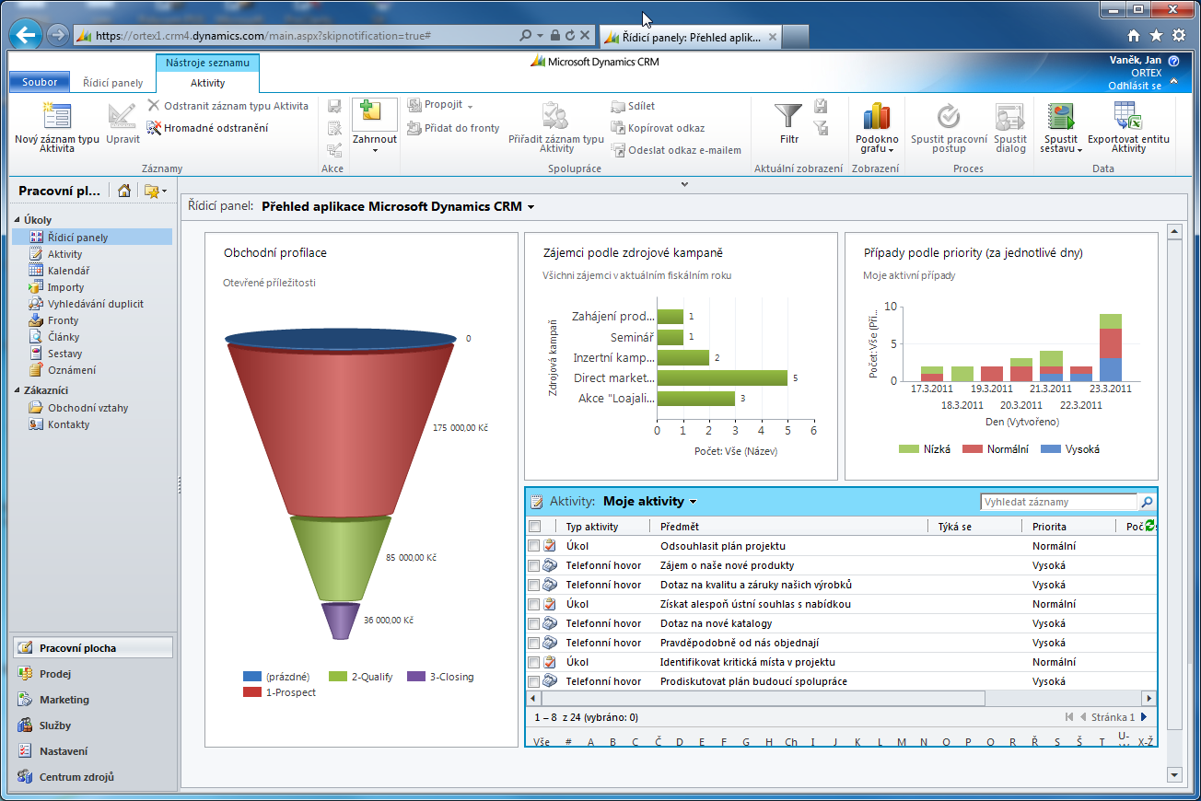Screen dimensions: 1201x801
Task: Switch to Prodej area
Action: pyautogui.click(x=55, y=674)
